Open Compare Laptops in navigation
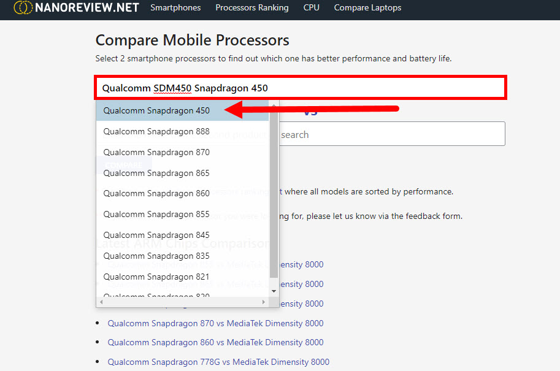 coord(367,7)
